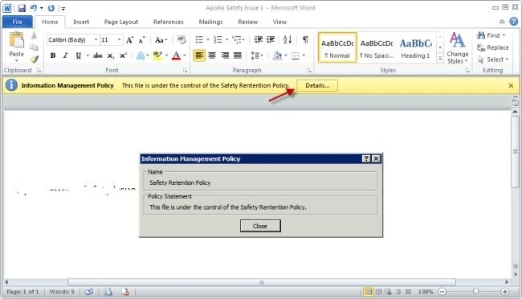The height and width of the screenshot is (299, 522).
Task: Cut selection with the scissors icon
Action: tap(34, 35)
